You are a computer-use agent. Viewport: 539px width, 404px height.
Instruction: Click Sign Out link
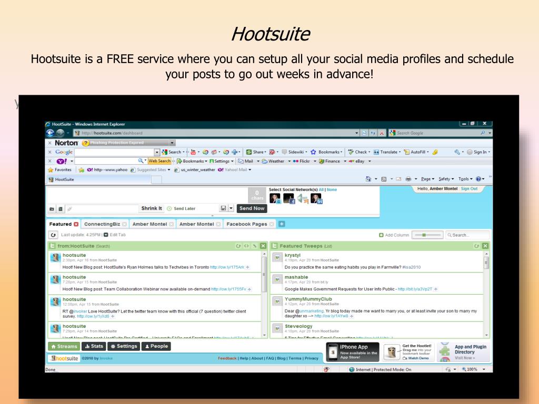tap(469, 189)
